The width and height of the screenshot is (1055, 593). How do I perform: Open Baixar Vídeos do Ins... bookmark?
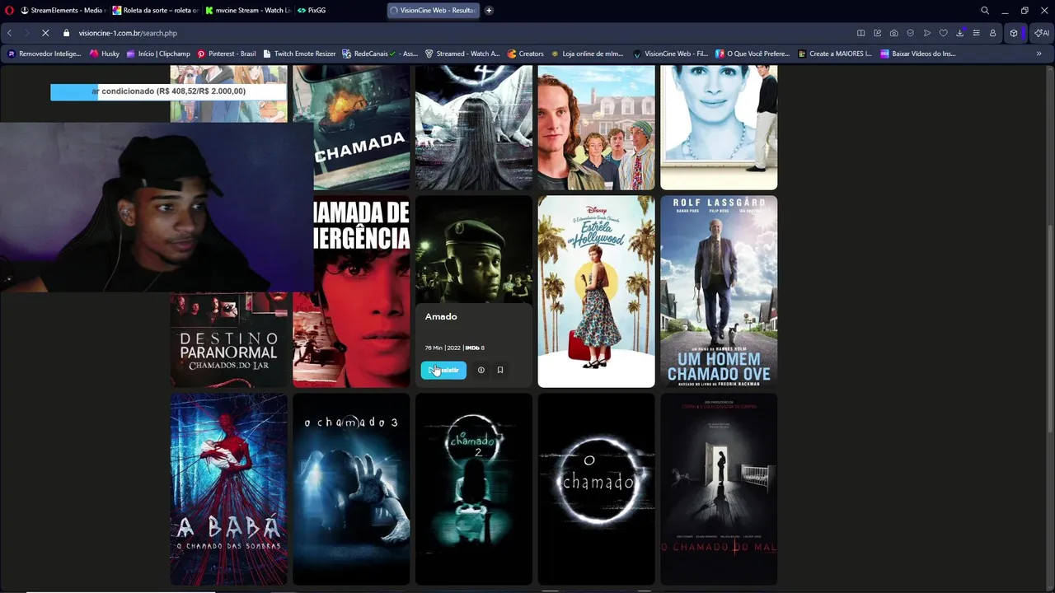tap(918, 54)
